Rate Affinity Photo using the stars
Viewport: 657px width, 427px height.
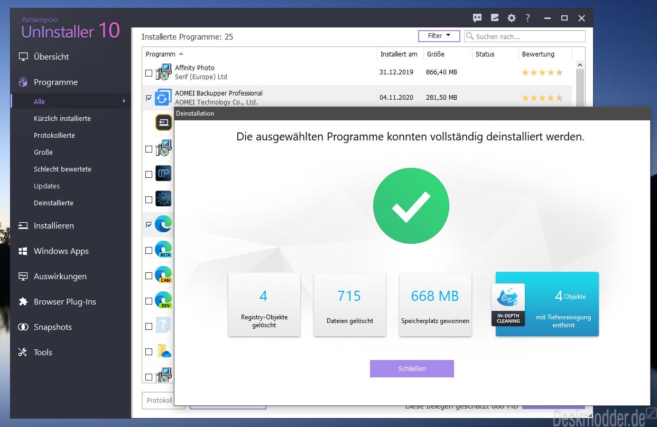pyautogui.click(x=542, y=73)
